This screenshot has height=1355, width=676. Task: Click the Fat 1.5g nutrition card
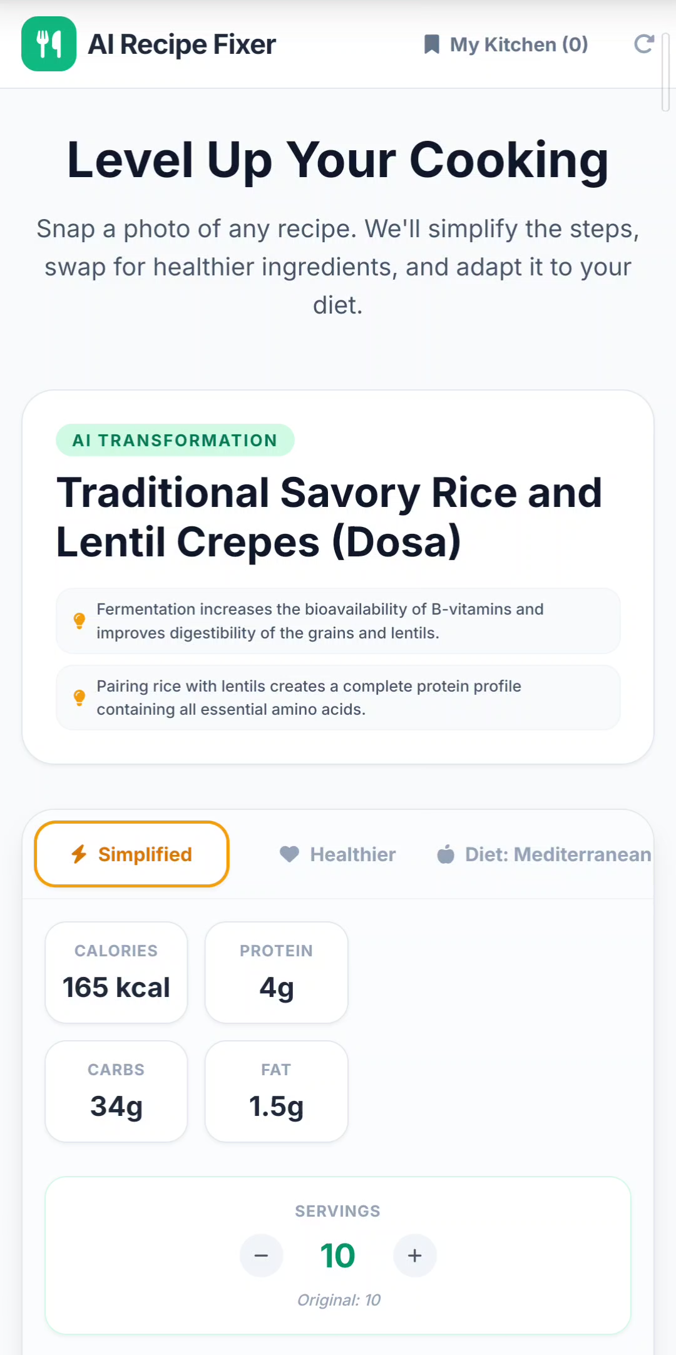click(277, 1091)
